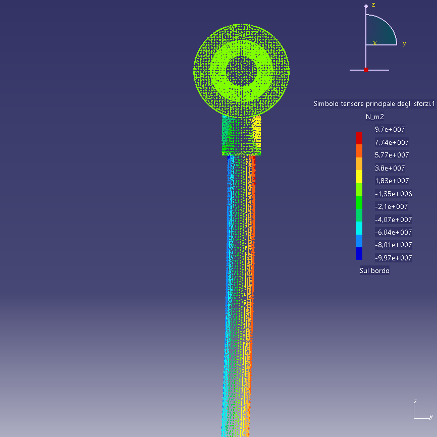Click the dark blue legend color band
This screenshot has width=437, height=437.
(x=359, y=254)
